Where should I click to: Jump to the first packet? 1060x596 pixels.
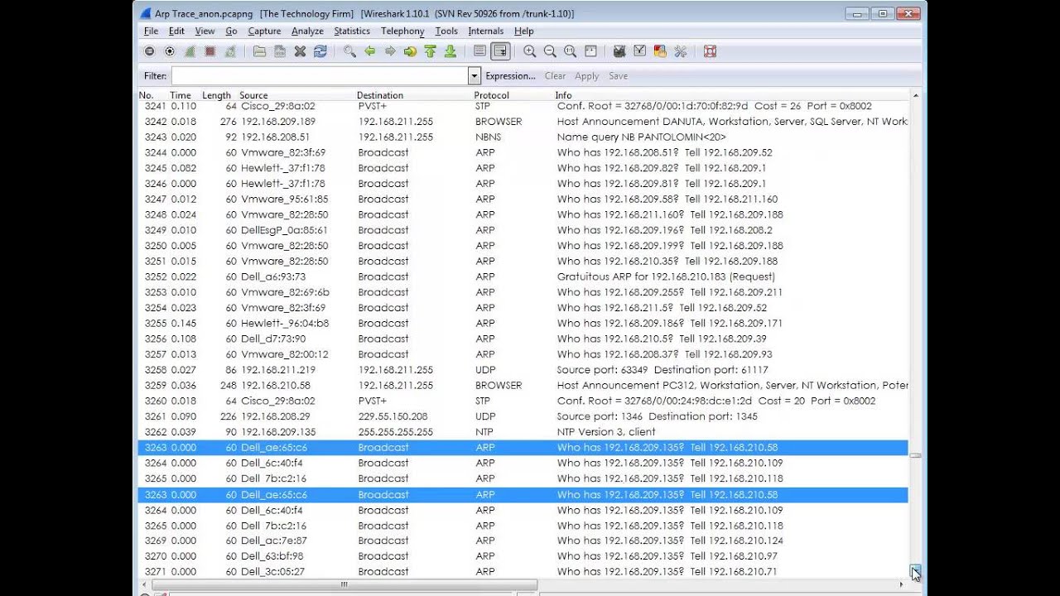point(430,51)
